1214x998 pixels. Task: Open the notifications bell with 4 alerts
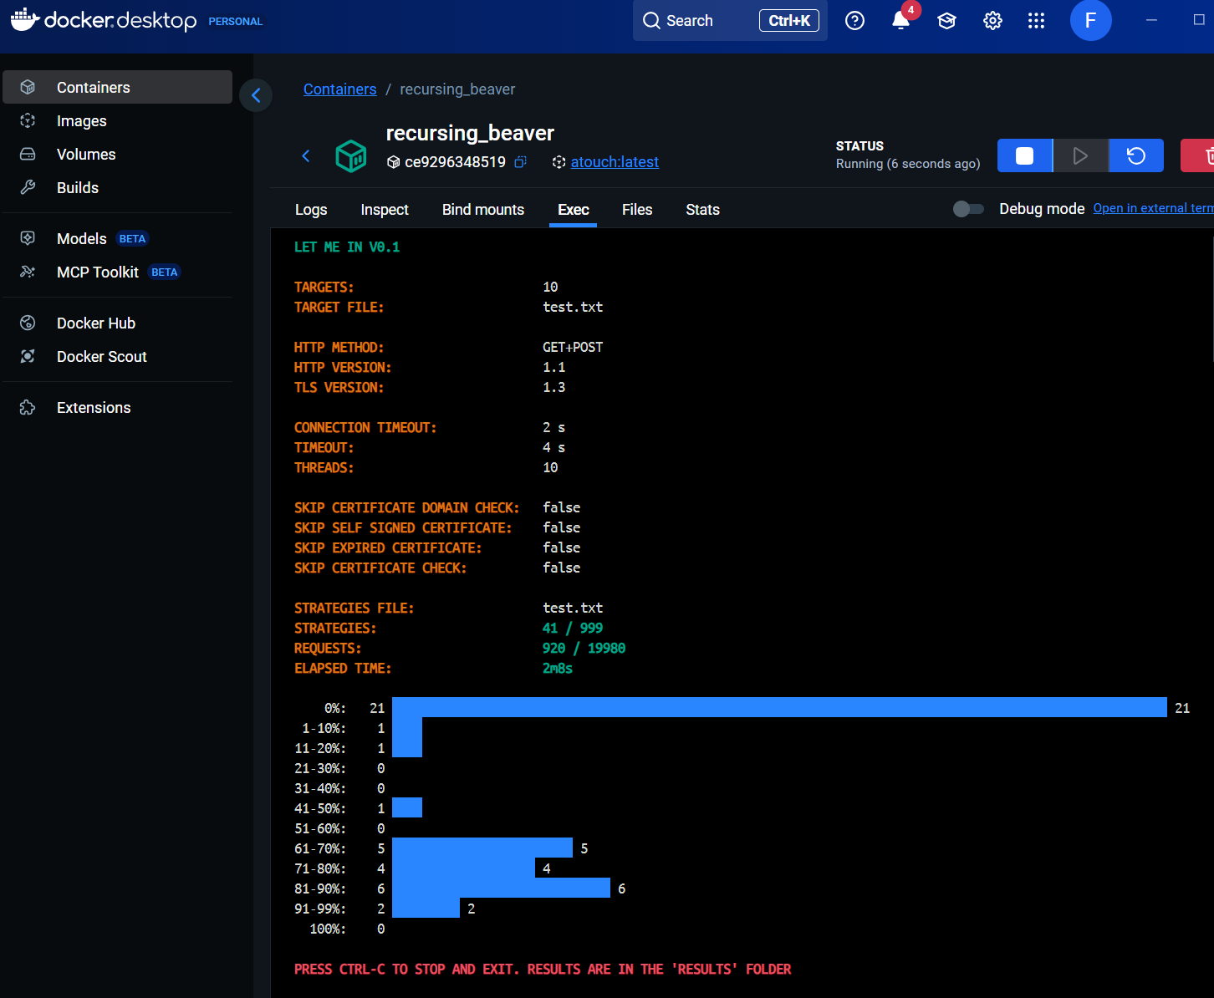point(901,20)
